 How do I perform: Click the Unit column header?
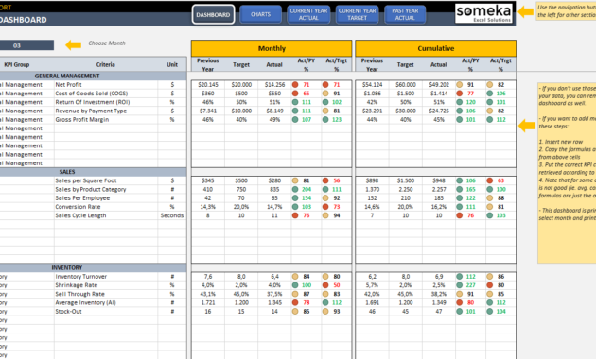coord(172,64)
